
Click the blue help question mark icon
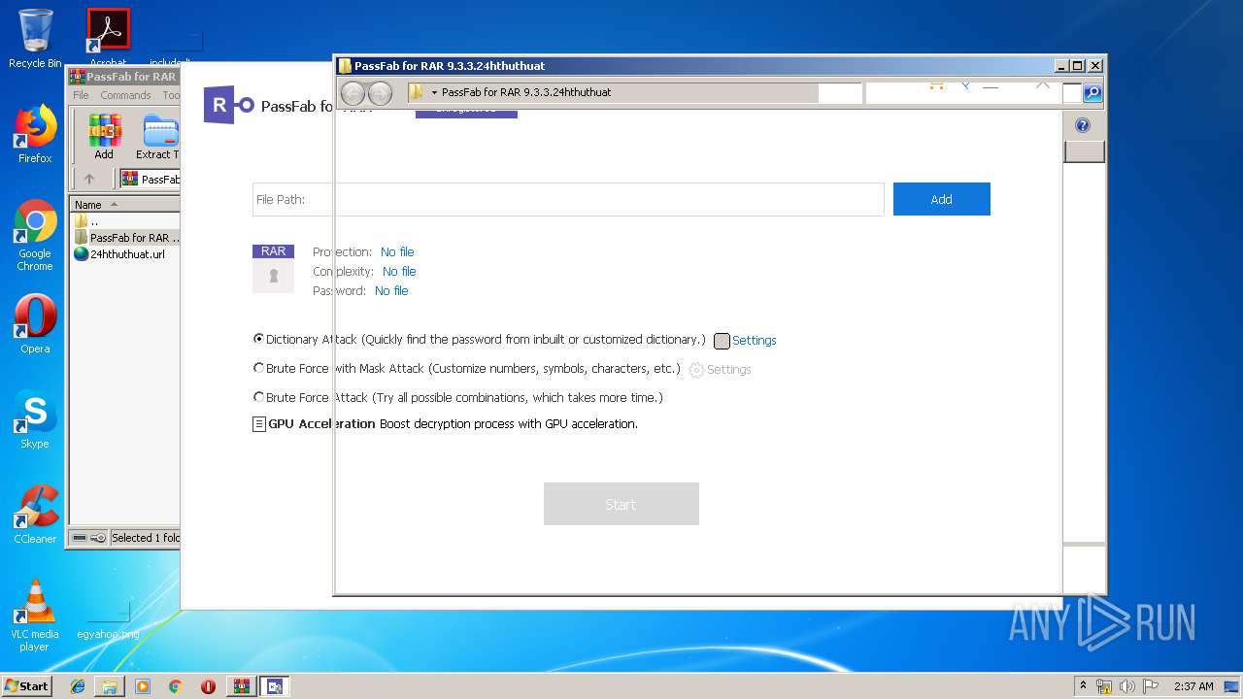pyautogui.click(x=1083, y=125)
